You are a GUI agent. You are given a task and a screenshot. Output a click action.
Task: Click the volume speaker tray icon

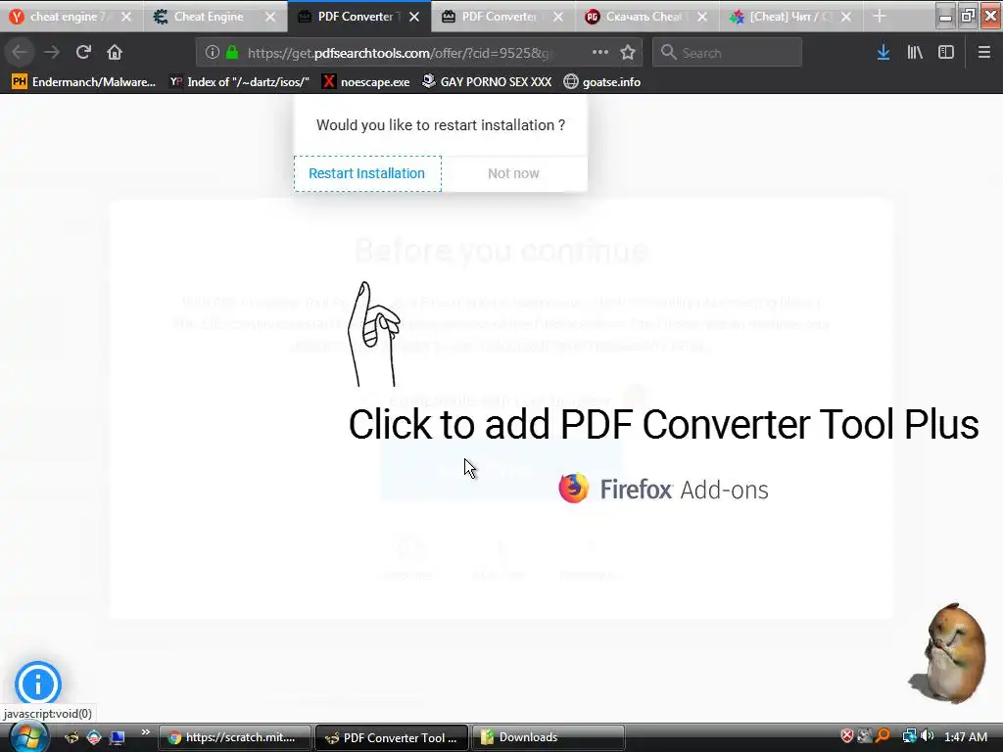(928, 736)
